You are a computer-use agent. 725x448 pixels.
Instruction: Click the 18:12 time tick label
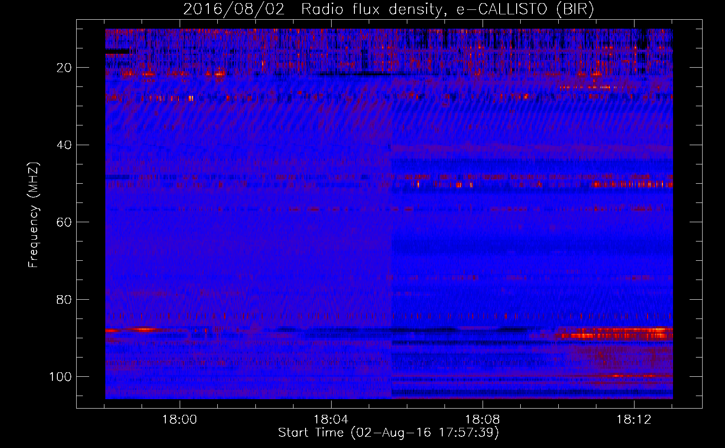tap(634, 420)
